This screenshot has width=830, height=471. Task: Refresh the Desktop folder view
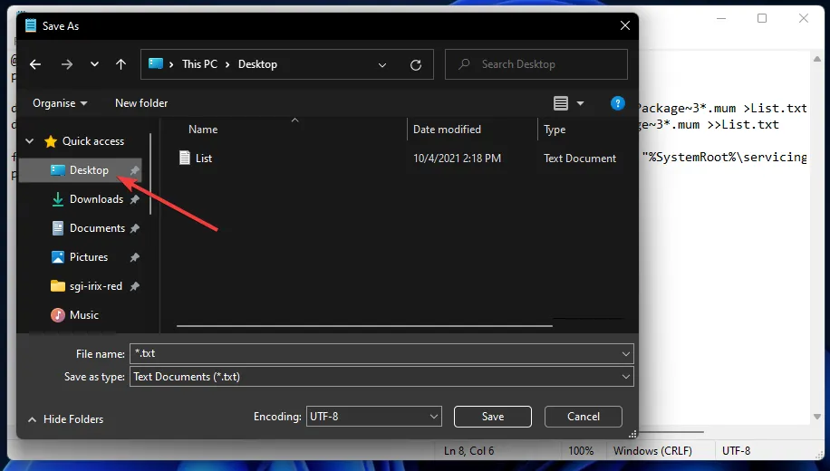pyautogui.click(x=416, y=64)
